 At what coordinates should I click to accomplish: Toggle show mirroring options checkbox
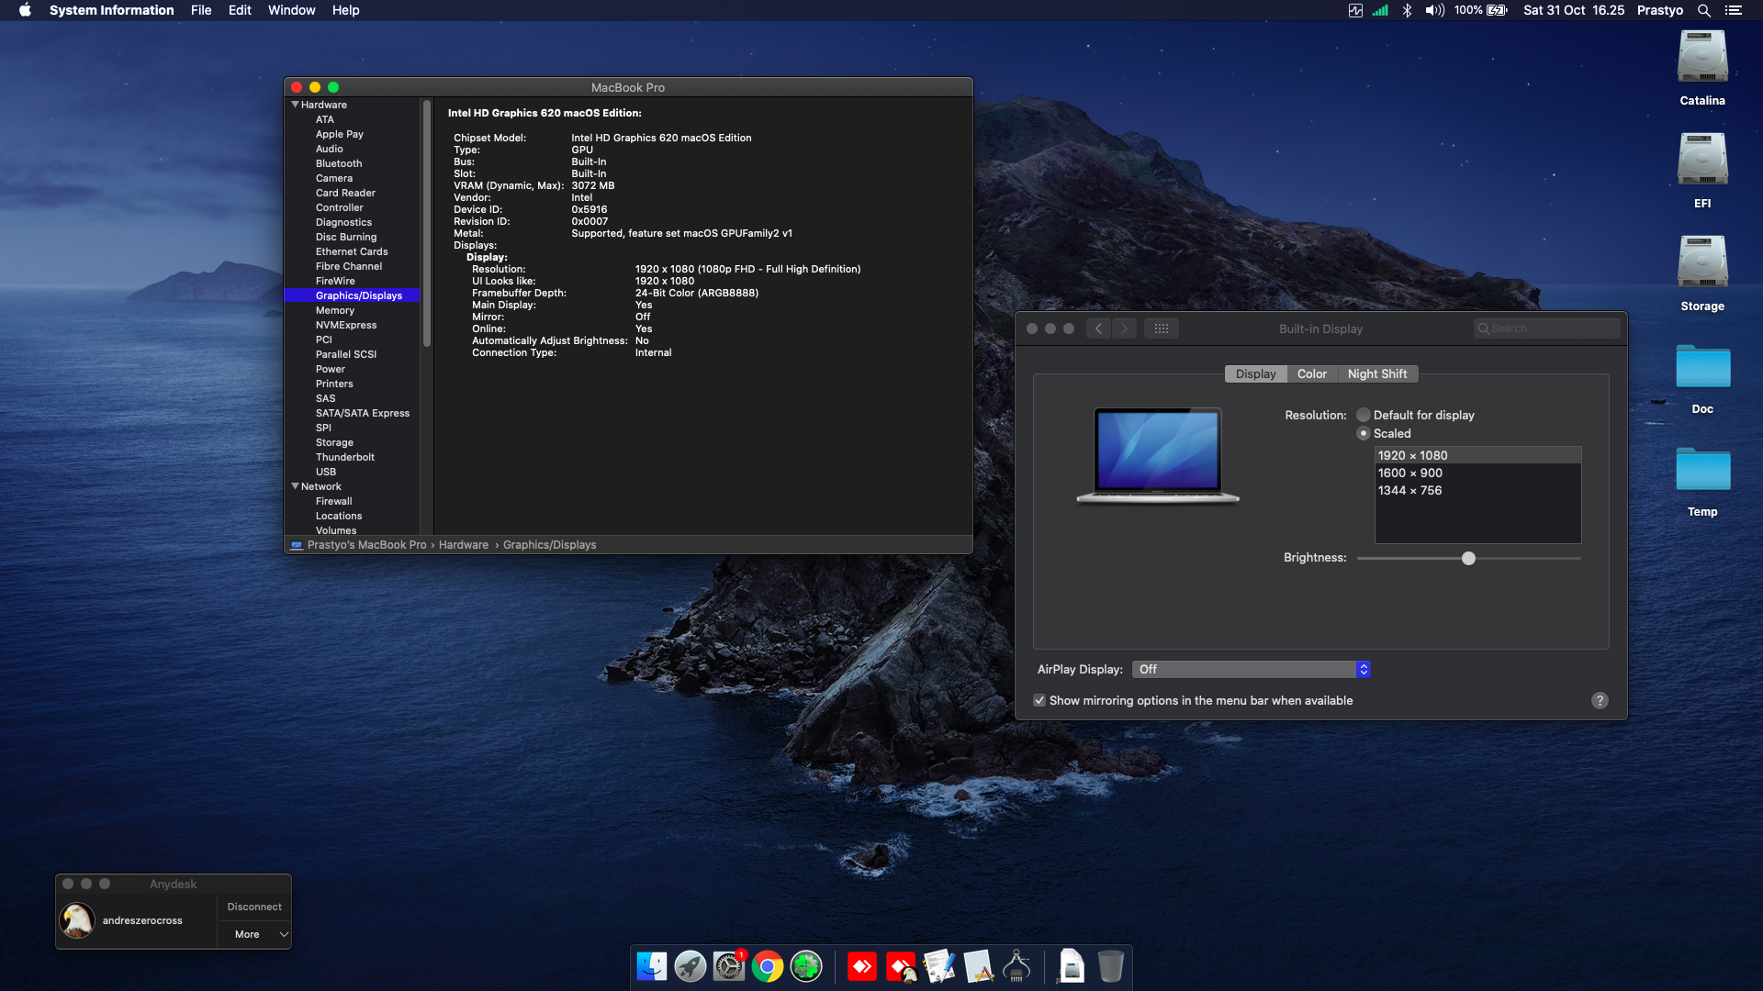point(1039,700)
